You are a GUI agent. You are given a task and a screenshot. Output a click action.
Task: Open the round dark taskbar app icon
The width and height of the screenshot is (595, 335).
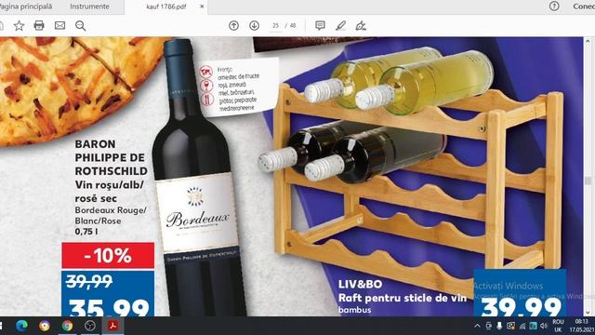coord(90,326)
